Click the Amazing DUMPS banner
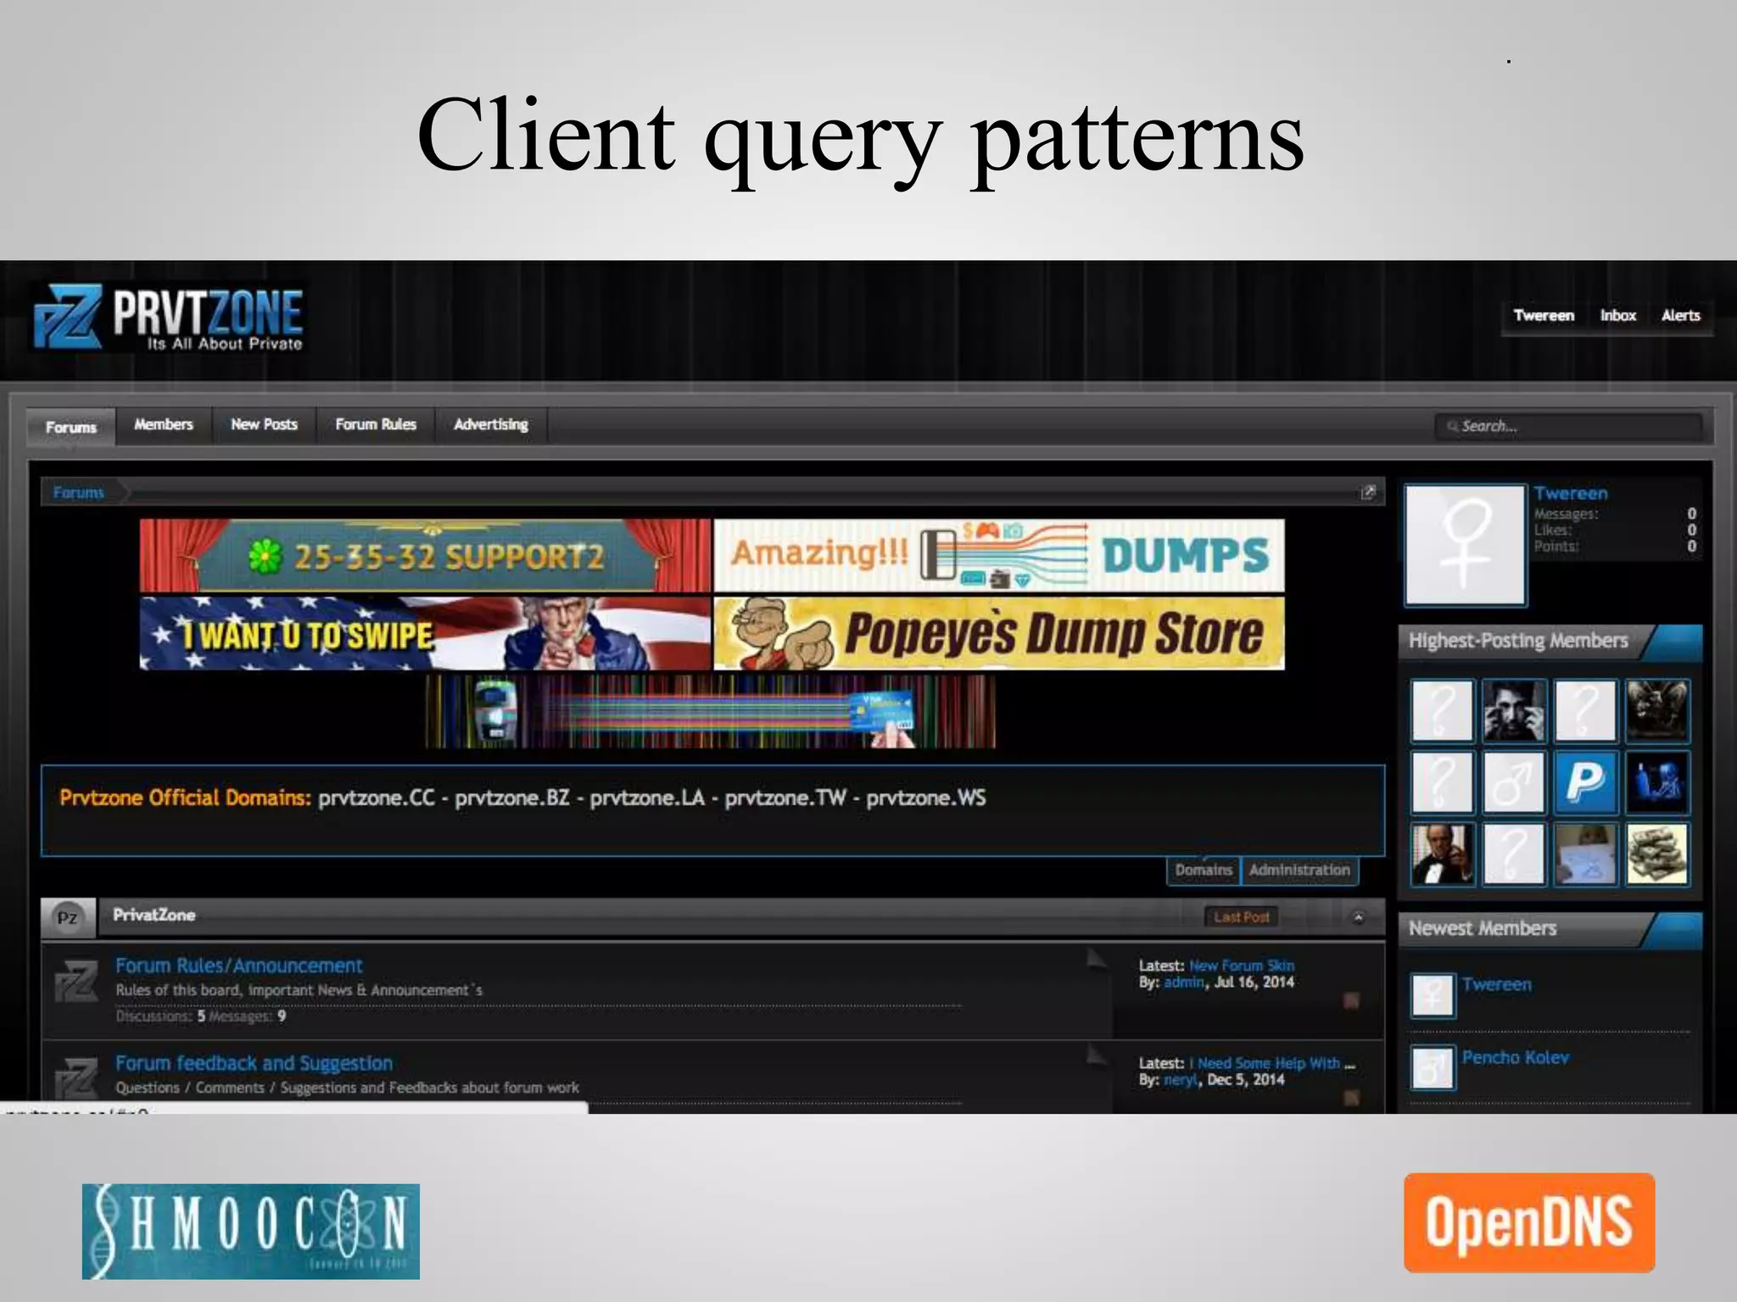Screen dimensions: 1737x1302 999,555
